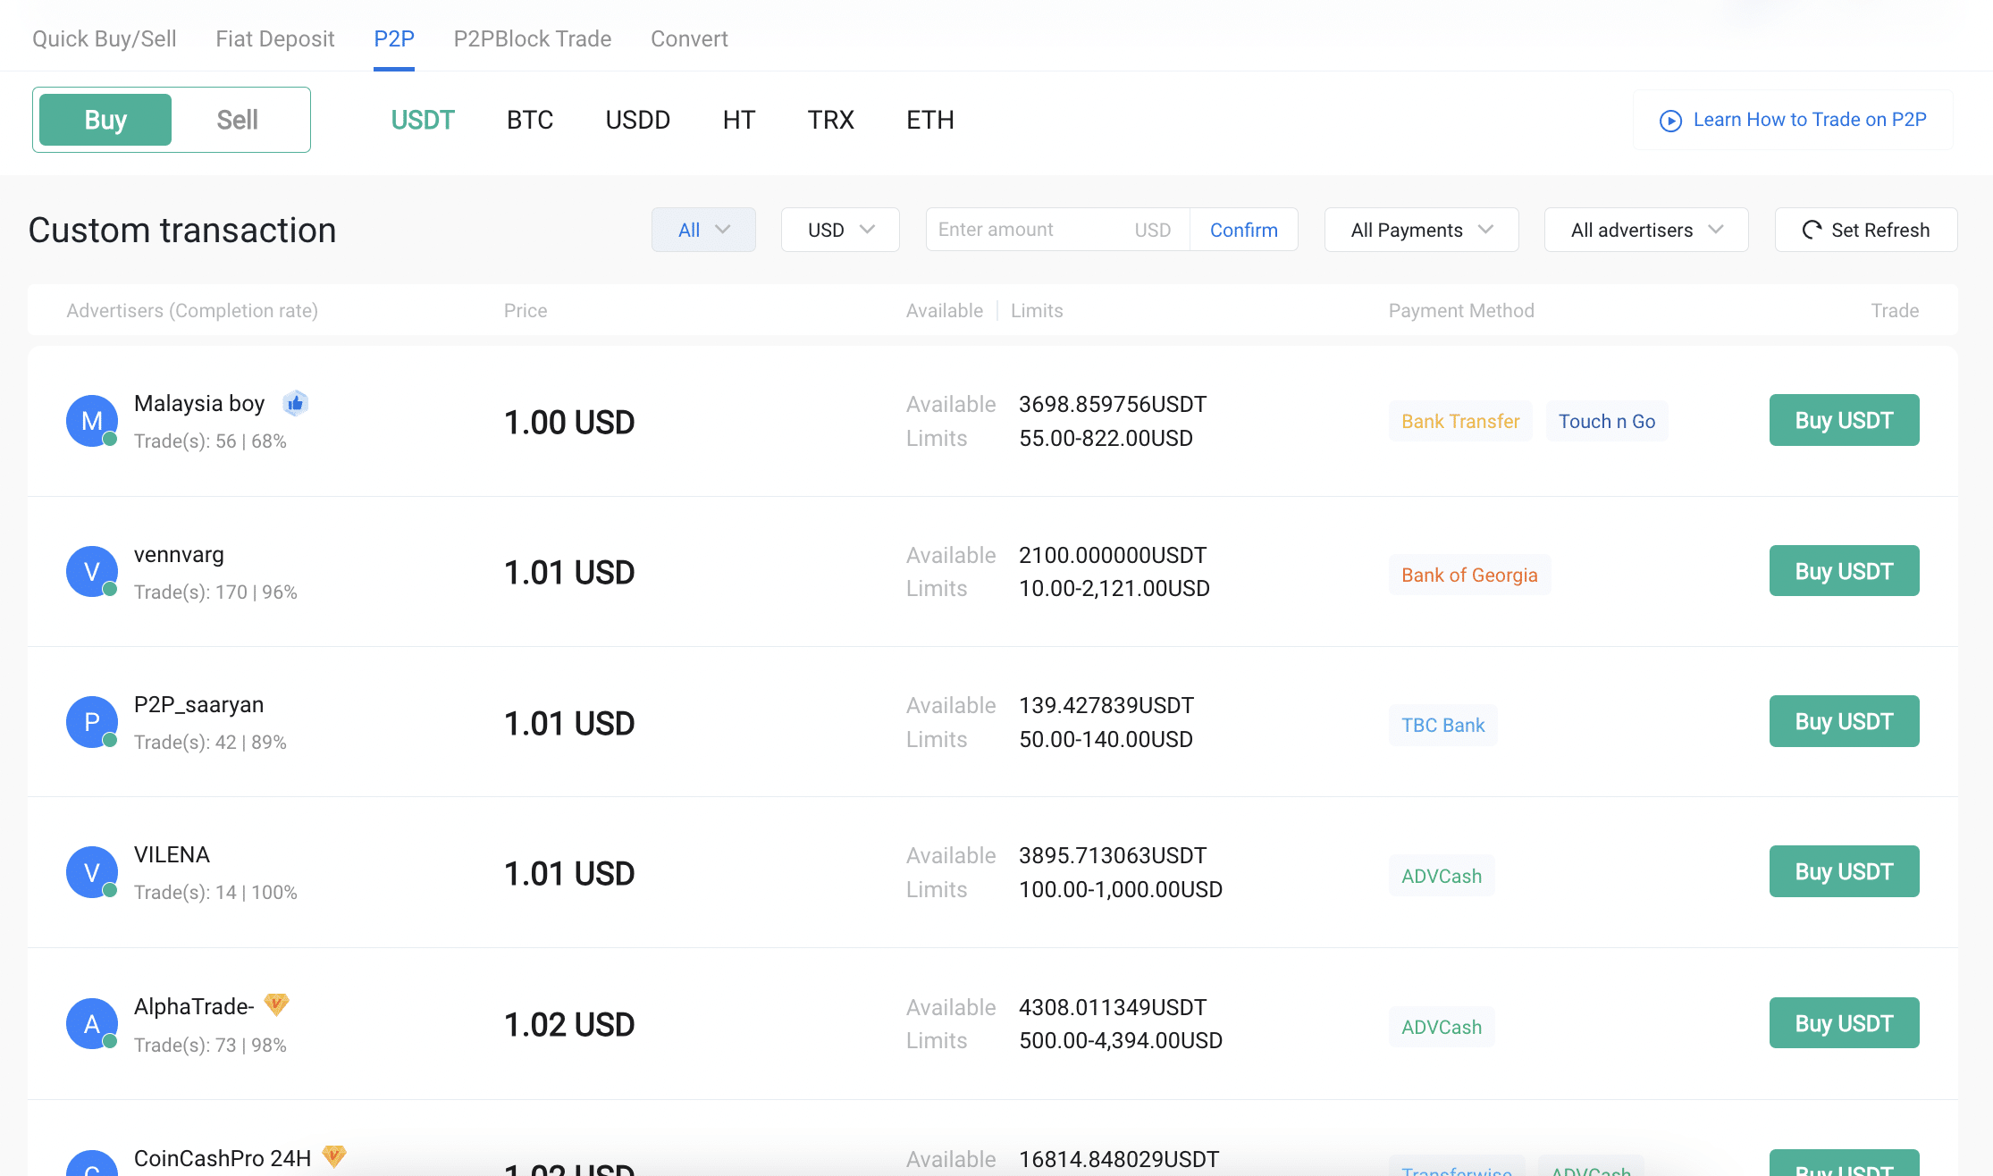Open the Quick Buy/Sell tab
This screenshot has width=1993, height=1176.
click(105, 38)
